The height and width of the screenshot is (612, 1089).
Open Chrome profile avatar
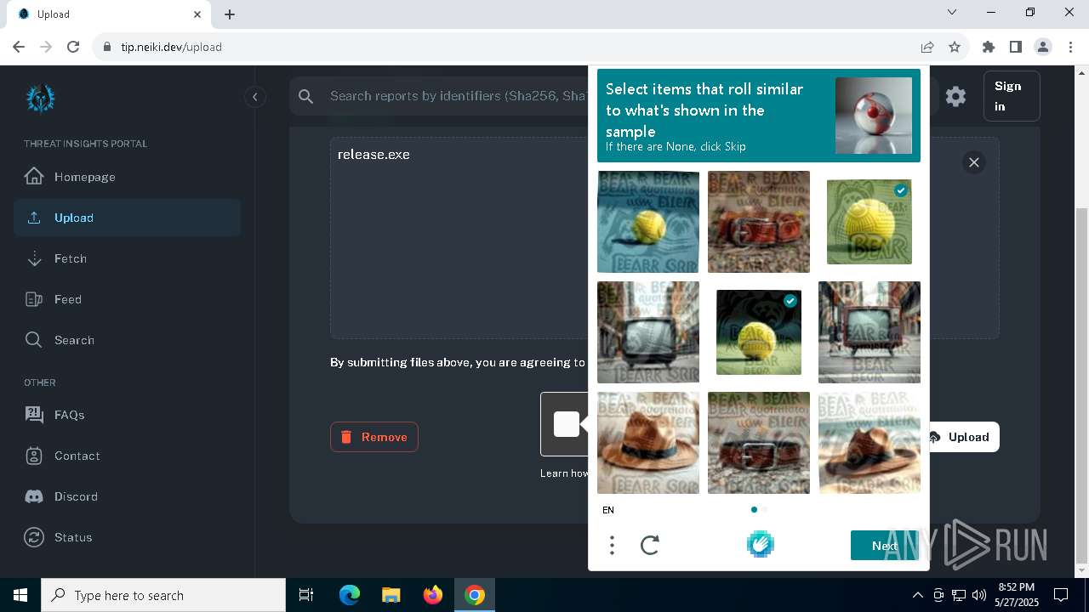pos(1043,47)
